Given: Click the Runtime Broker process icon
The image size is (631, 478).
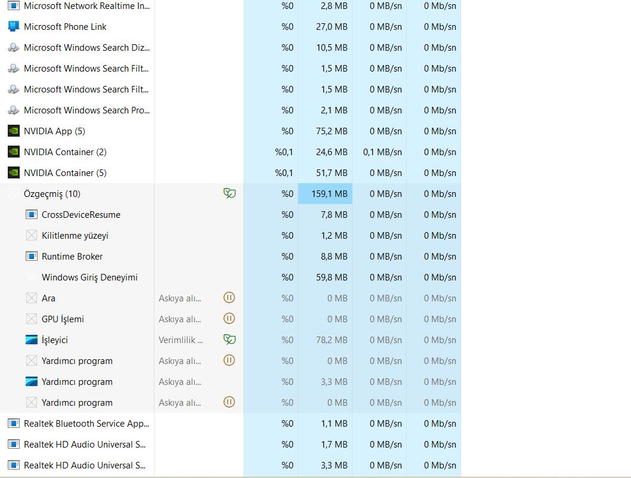Looking at the screenshot, I should (x=32, y=256).
